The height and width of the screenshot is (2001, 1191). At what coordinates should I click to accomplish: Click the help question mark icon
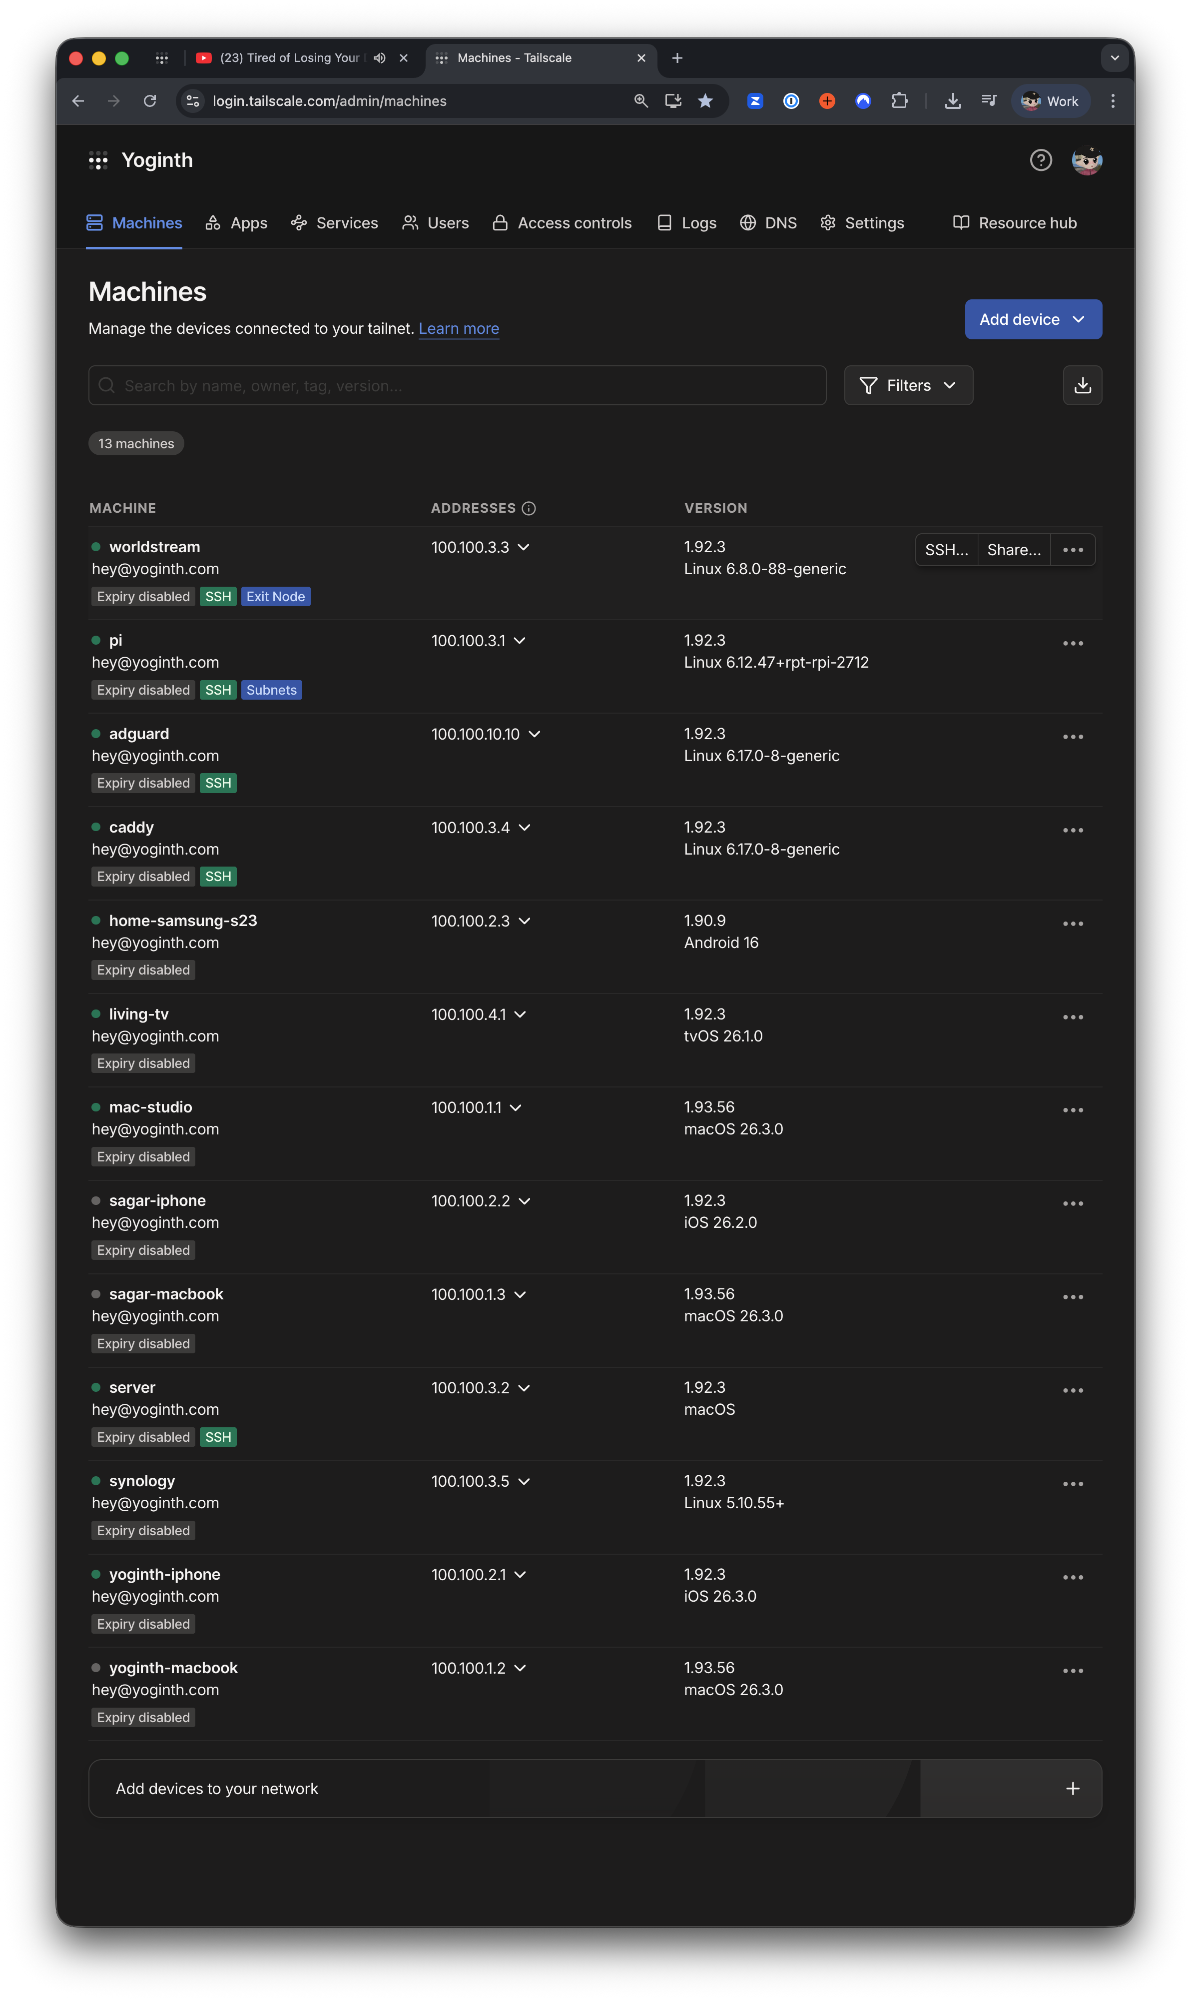(x=1040, y=160)
